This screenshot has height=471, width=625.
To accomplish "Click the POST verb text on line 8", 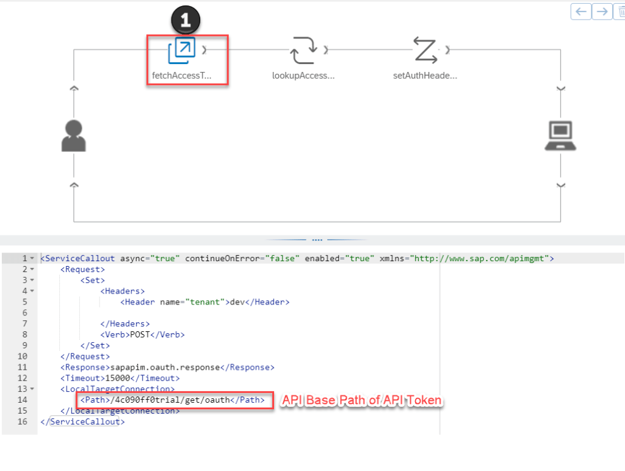I will [x=139, y=334].
